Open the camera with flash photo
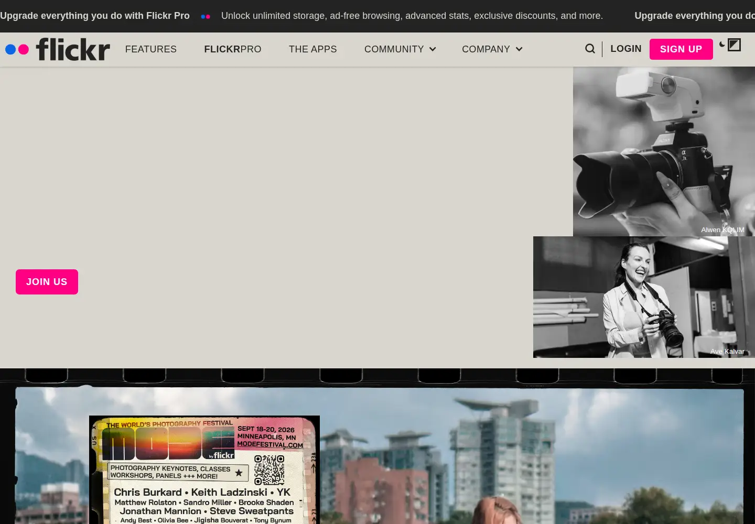The height and width of the screenshot is (524, 755). coord(664,151)
